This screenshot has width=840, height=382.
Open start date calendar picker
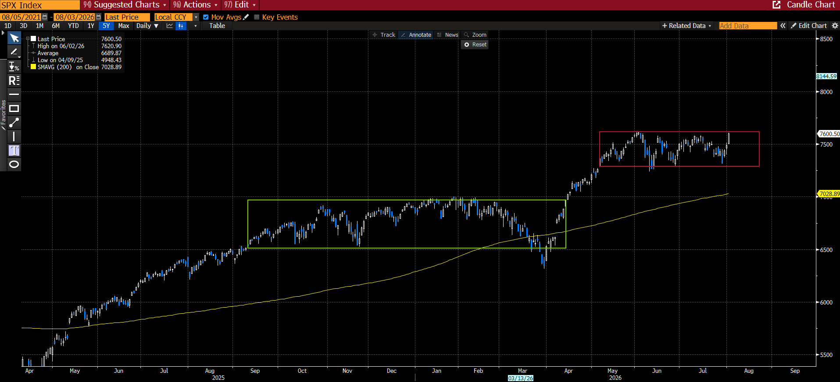(45, 17)
